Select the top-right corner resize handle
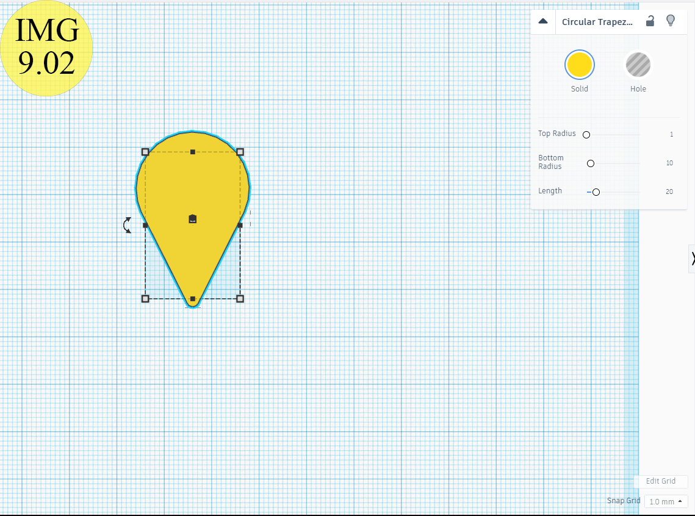Viewport: 695px width, 516px height. pyautogui.click(x=240, y=152)
